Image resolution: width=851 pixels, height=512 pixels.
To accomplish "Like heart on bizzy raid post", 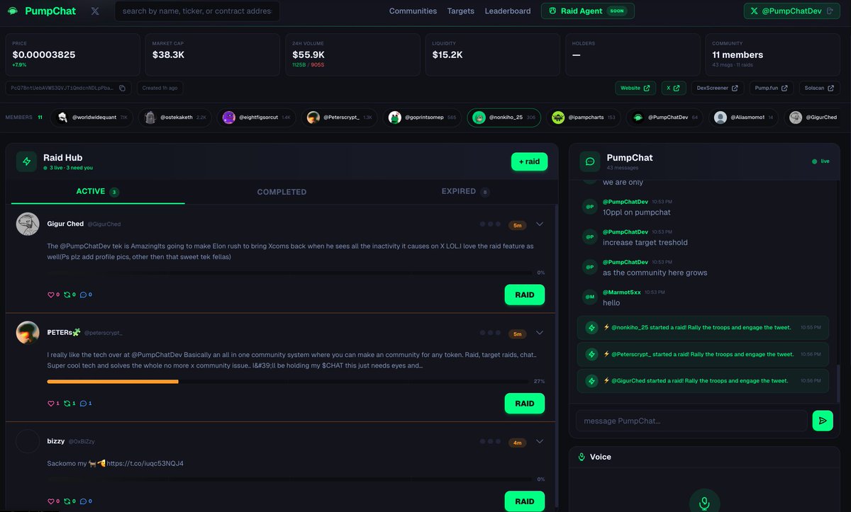I will tap(51, 501).
